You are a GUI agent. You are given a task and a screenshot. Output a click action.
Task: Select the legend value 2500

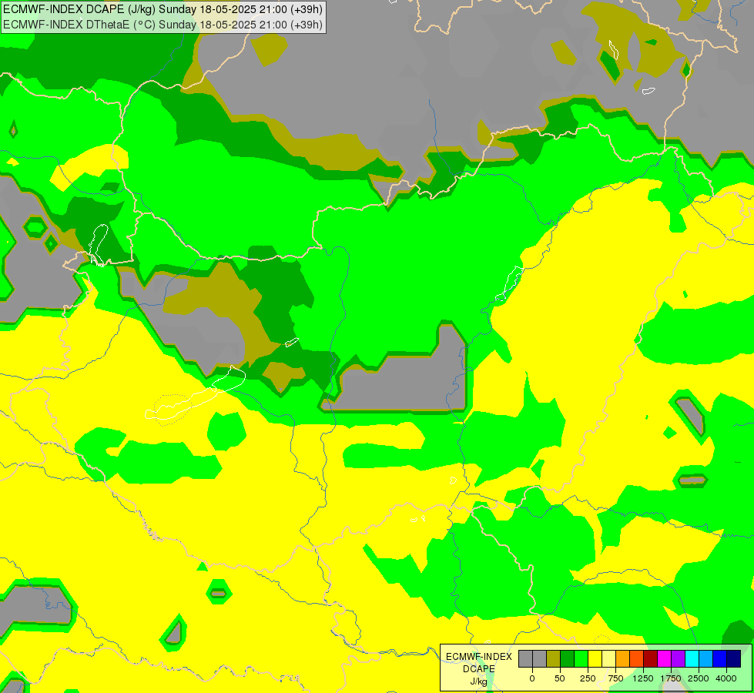[x=699, y=678]
